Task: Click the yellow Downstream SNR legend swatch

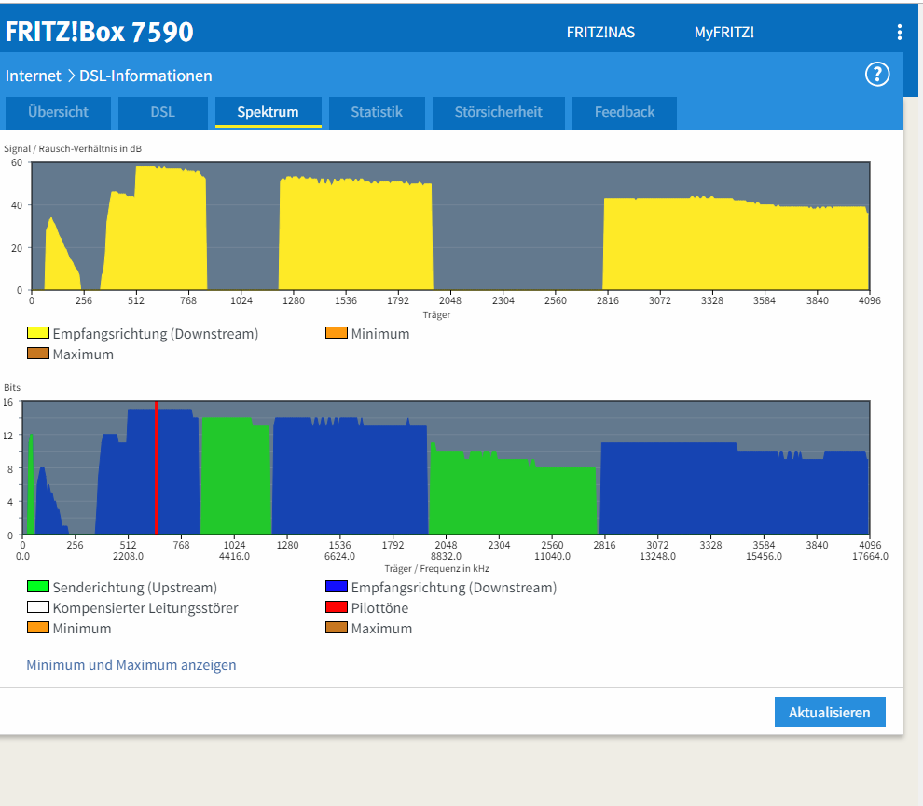Action: point(37,333)
